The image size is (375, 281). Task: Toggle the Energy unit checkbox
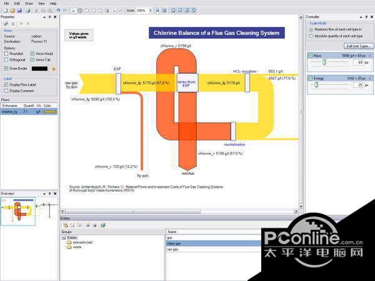coord(310,78)
